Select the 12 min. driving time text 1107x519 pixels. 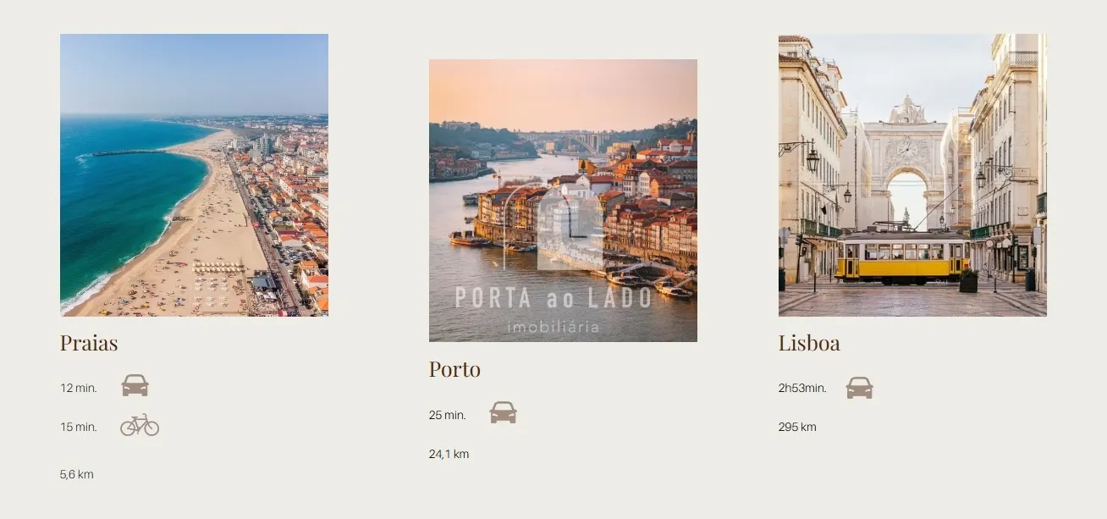pyautogui.click(x=79, y=388)
